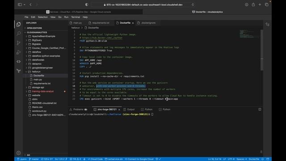Viewport: 286px width, 161px height.
Task: Expand the dataflow-python-examples folder
Action: (x=46, y=56)
